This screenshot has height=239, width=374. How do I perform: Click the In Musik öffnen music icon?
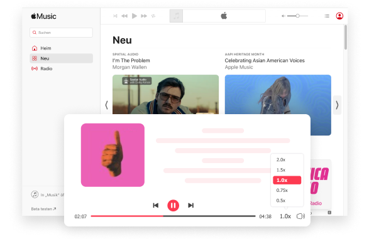tap(35, 194)
